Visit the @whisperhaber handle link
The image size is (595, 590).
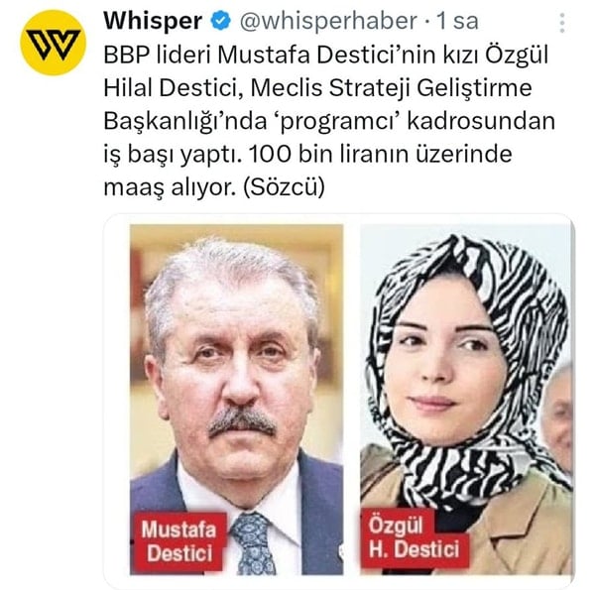pyautogui.click(x=328, y=21)
